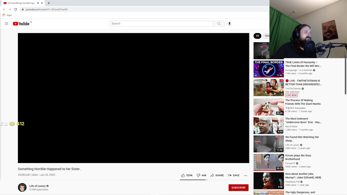Image resolution: width=347 pixels, height=195 pixels.
Task: Open How about another joke, Murray title
Action: (303, 175)
